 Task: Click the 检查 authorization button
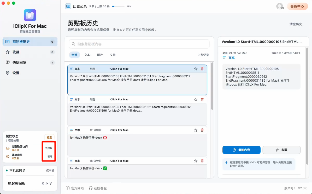49,137
